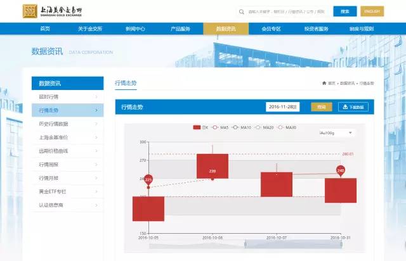Open 认证信息商 in the sidebar
Viewport: 406px width, 261px height.
tap(68, 205)
